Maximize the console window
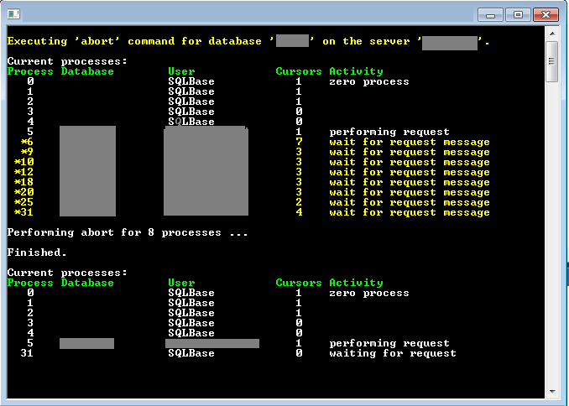Image resolution: width=569 pixels, height=406 pixels. (x=518, y=15)
